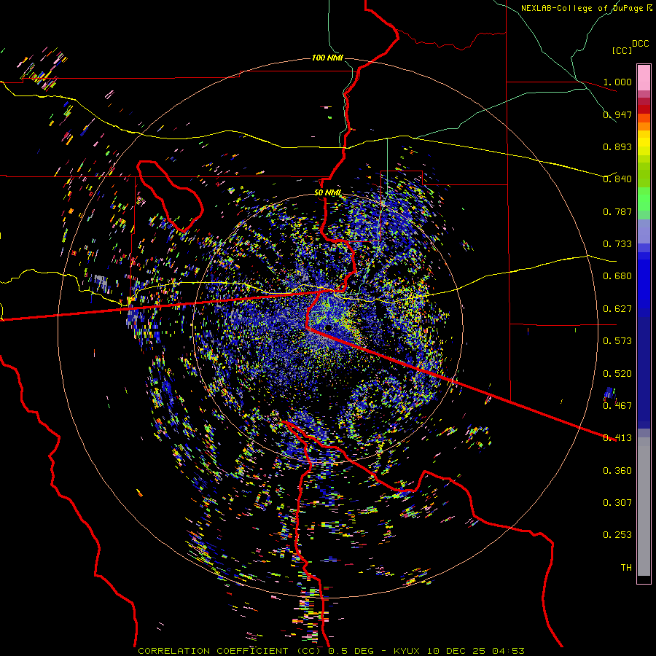Click the 0.627 scale value
The width and height of the screenshot is (656, 656).
coord(617,309)
